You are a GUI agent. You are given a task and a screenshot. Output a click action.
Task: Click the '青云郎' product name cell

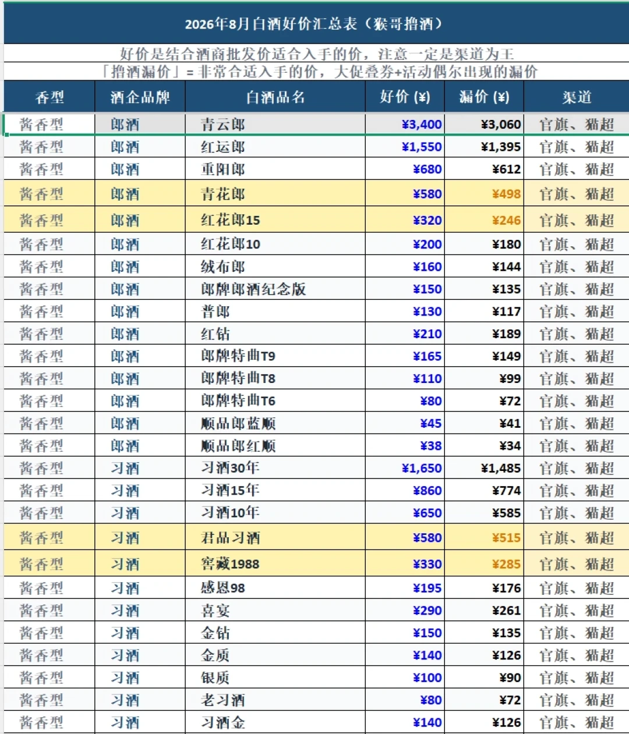[x=275, y=124]
